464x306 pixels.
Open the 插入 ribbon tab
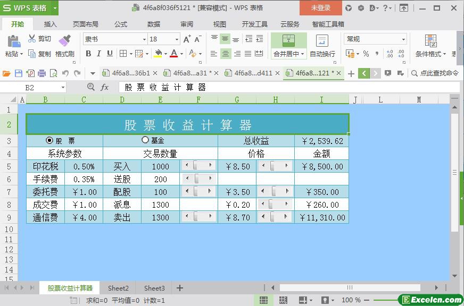click(50, 24)
